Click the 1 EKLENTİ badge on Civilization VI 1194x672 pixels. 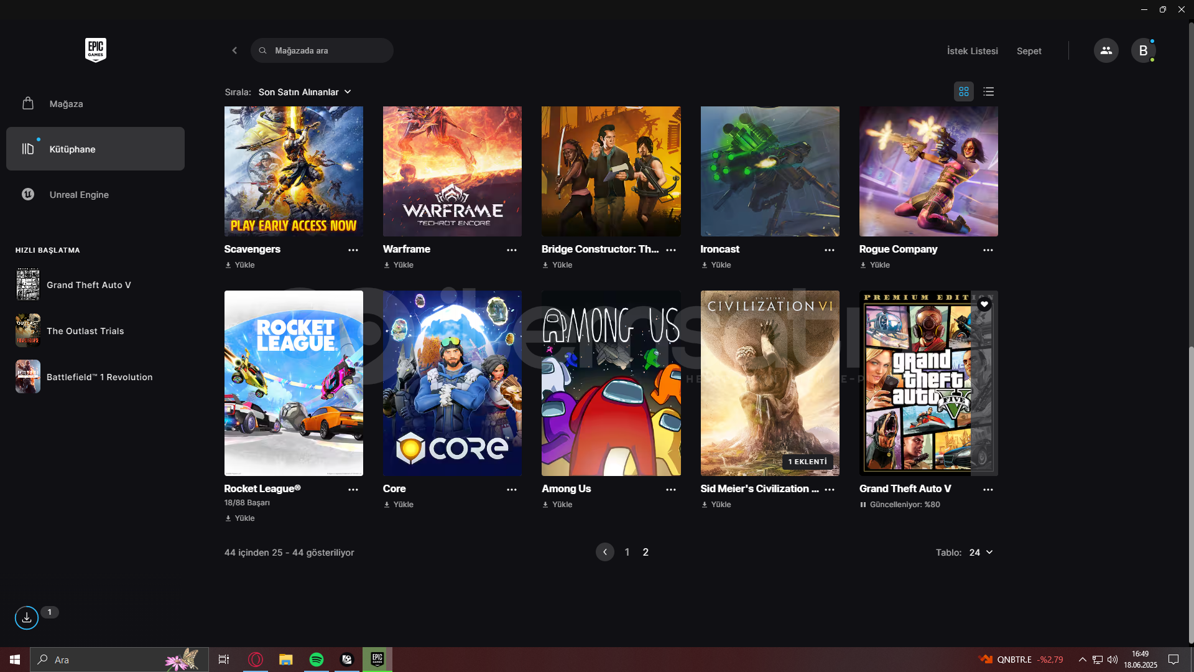point(807,462)
